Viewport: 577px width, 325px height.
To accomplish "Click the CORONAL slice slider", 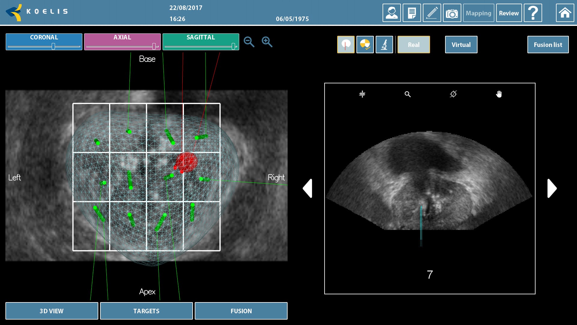I will point(53,46).
